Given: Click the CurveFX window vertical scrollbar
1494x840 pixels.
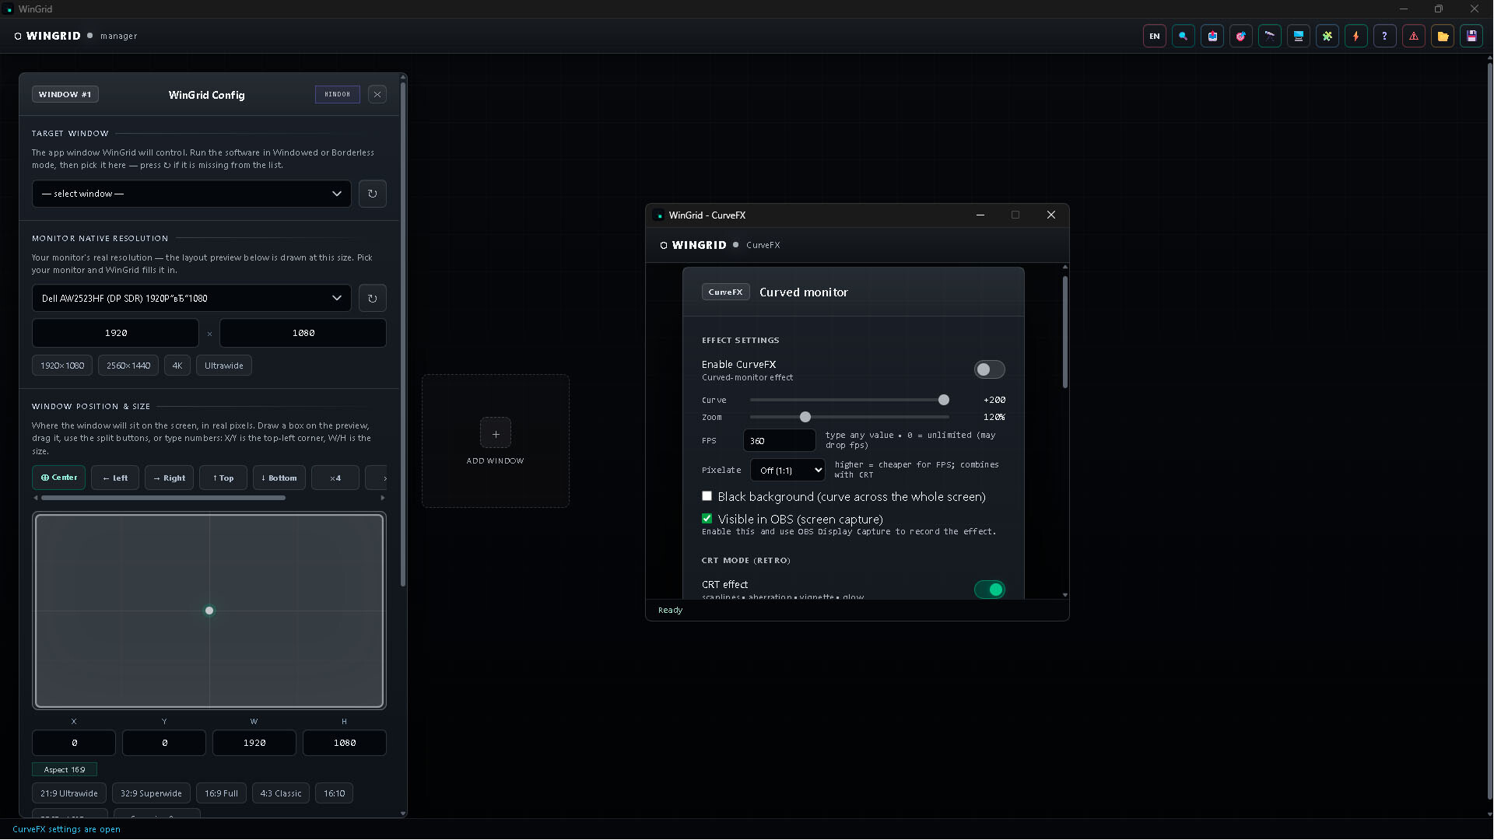Looking at the screenshot, I should pyautogui.click(x=1065, y=332).
